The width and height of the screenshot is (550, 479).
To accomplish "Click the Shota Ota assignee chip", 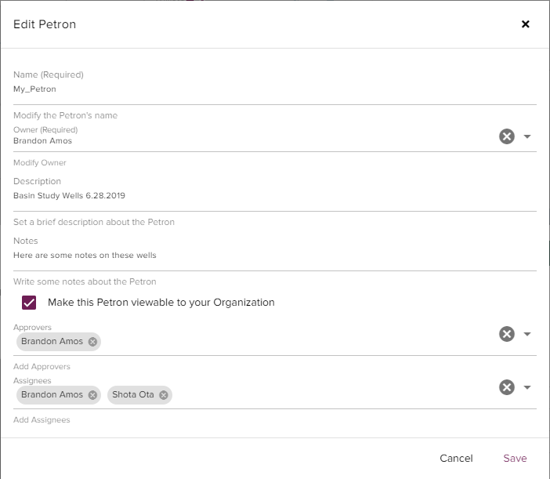I will click(x=133, y=395).
